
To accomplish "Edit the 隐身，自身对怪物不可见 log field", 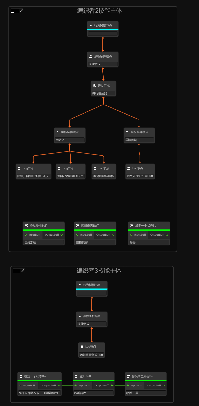I will click(x=33, y=176).
